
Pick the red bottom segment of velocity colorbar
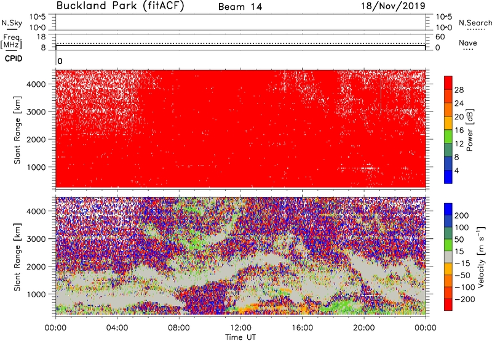pyautogui.click(x=448, y=305)
